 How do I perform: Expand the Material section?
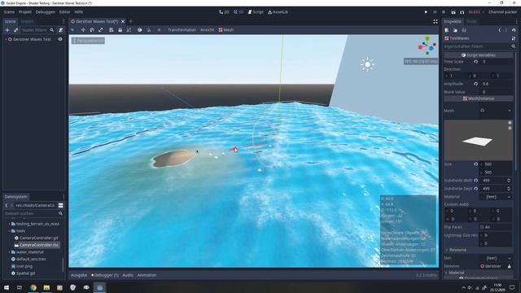[x=479, y=273]
